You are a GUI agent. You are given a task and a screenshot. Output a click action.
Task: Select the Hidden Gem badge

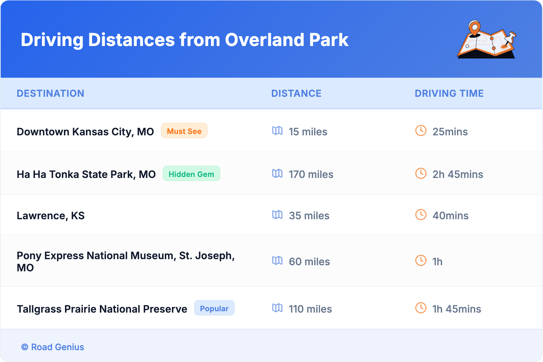click(191, 174)
